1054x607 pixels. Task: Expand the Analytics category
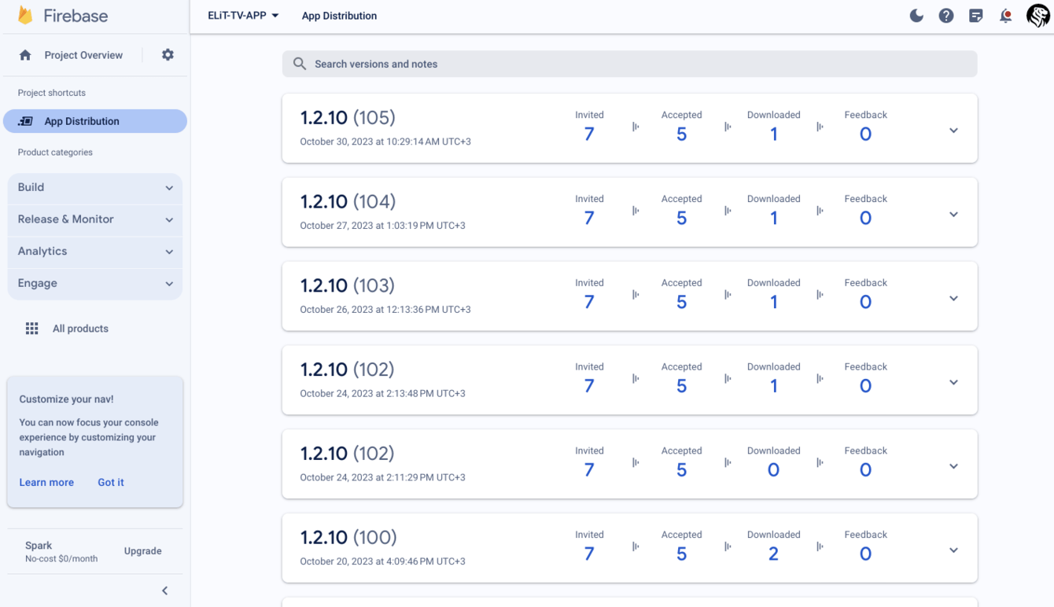(x=94, y=252)
